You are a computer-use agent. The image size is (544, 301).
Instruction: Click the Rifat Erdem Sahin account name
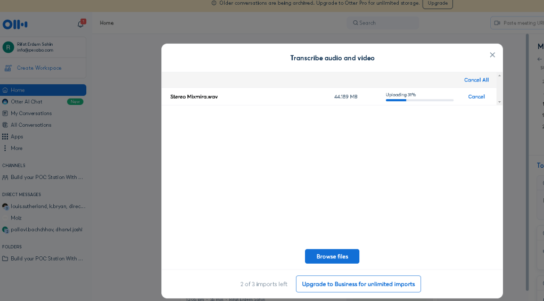point(35,44)
